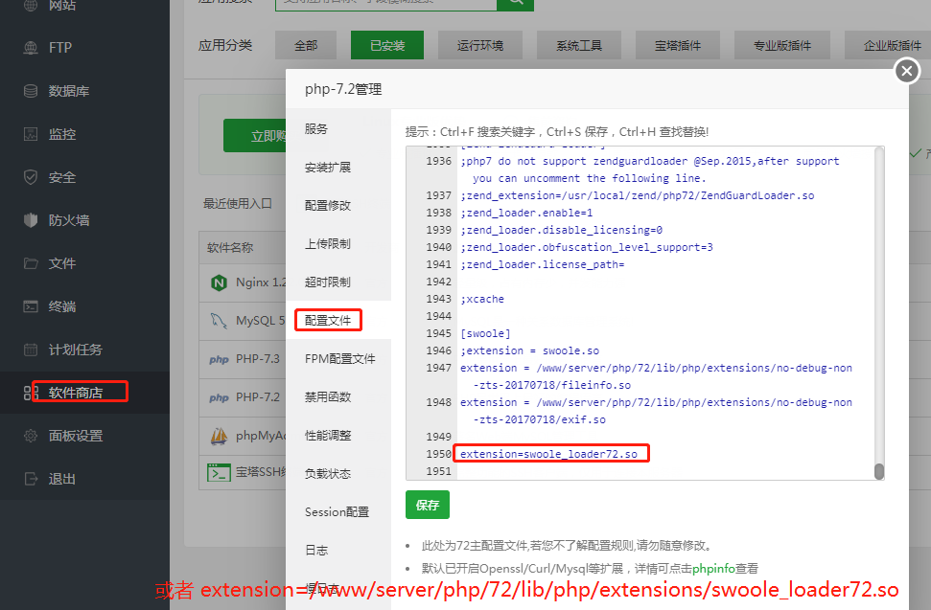
Task: Click line number 1947 in the editor gutter
Action: click(439, 368)
